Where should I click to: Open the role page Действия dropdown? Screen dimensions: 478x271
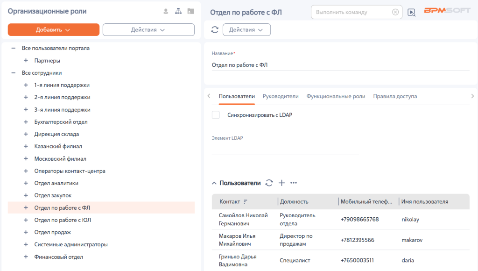246,29
